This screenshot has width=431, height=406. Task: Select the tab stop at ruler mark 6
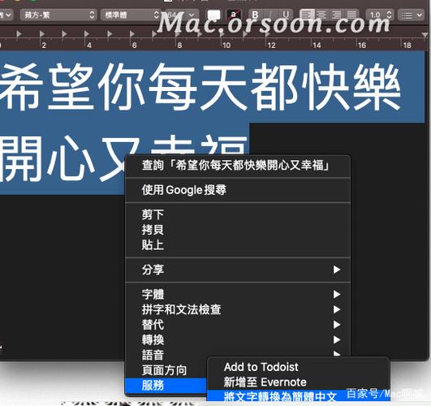click(x=132, y=33)
